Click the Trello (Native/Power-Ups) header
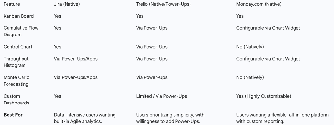The image size is (334, 125). coord(163,4)
